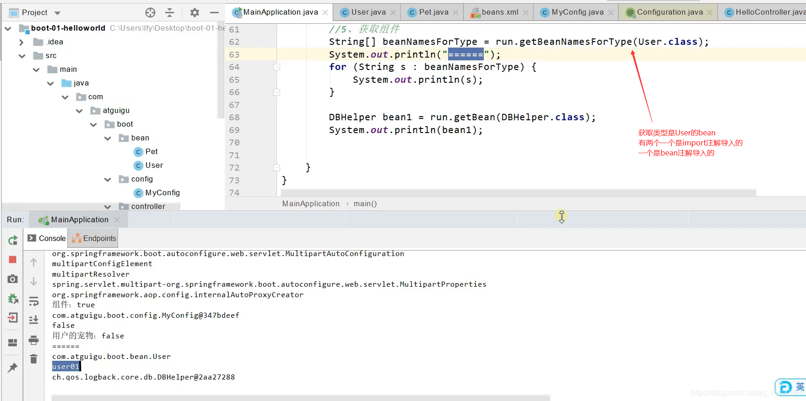Close the Configuration.java tab
Screen dimensions: 806x401
tap(709, 13)
